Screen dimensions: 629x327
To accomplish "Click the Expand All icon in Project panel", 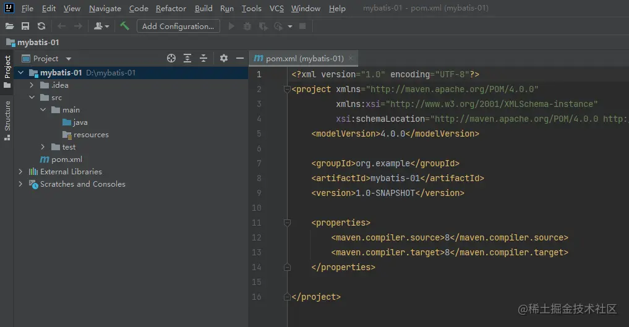I will 187,59.
